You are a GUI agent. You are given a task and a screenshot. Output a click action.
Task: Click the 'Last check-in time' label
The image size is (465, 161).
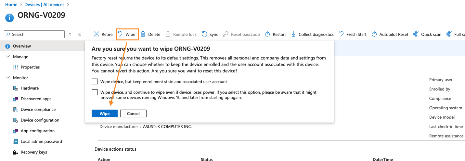tap(446, 126)
